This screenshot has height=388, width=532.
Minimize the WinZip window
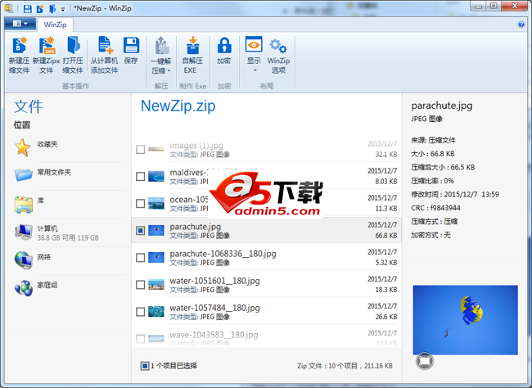(x=478, y=7)
